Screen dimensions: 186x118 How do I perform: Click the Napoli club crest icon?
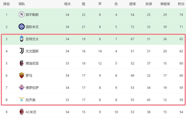click(22, 14)
